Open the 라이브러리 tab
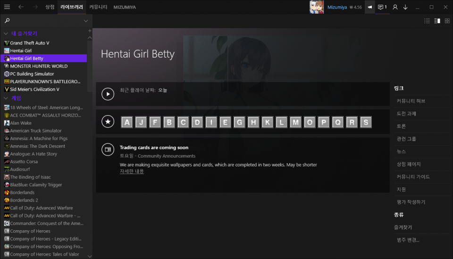The width and height of the screenshot is (453, 259). (x=72, y=7)
